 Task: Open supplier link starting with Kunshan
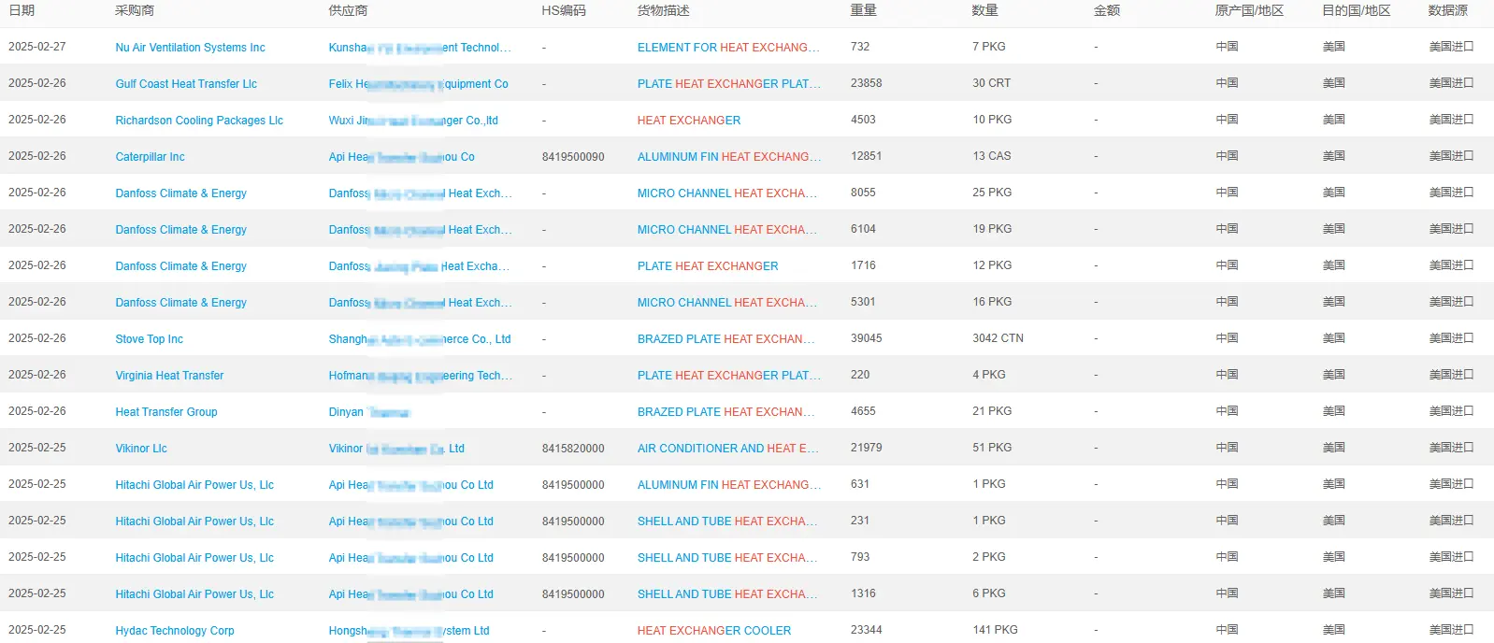pos(419,48)
